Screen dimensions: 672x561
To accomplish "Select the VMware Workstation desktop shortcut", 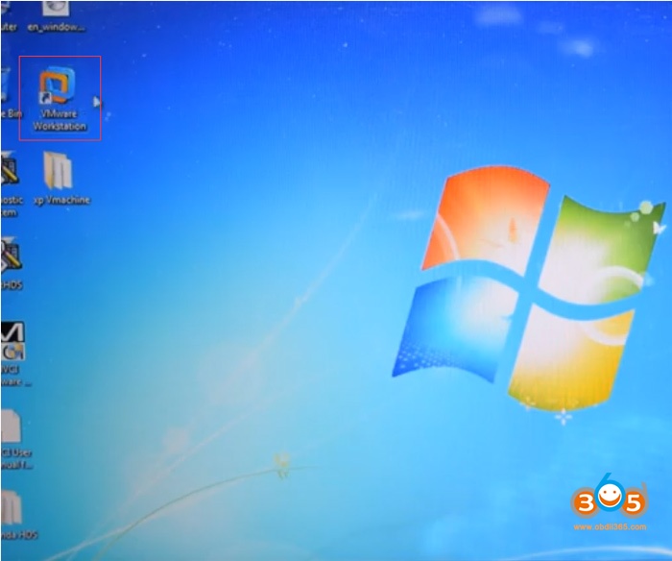I will pyautogui.click(x=59, y=98).
